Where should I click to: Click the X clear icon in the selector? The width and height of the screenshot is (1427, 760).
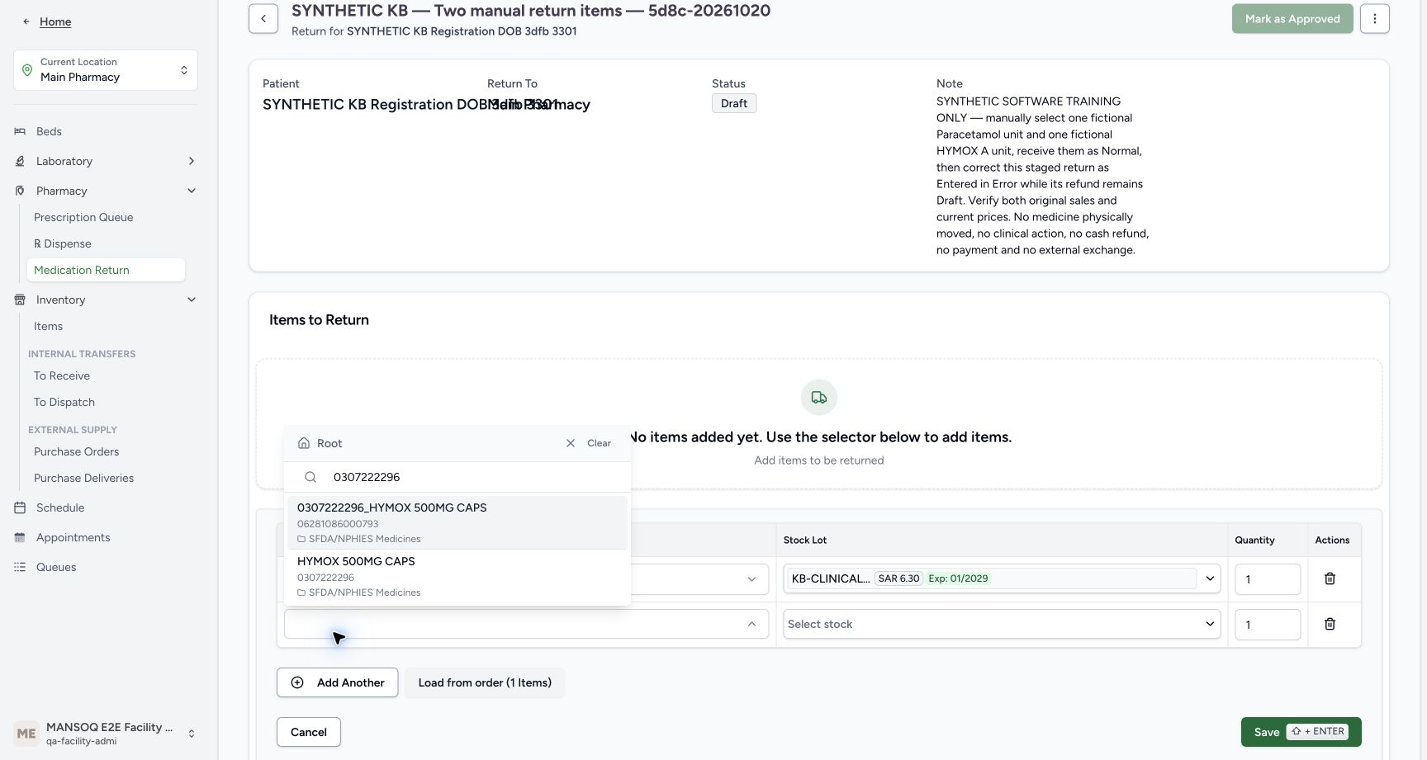pyautogui.click(x=571, y=443)
